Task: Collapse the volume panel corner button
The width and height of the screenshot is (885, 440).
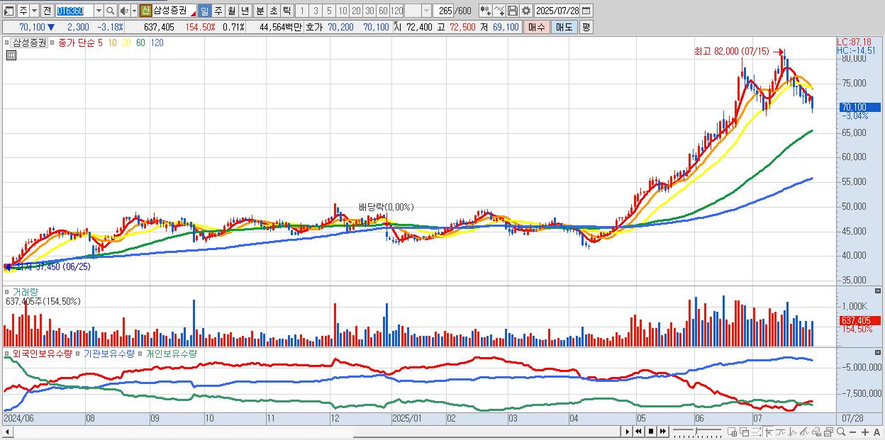Action: (x=878, y=291)
